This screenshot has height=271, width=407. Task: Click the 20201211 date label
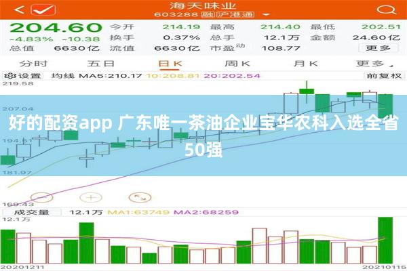22,267
